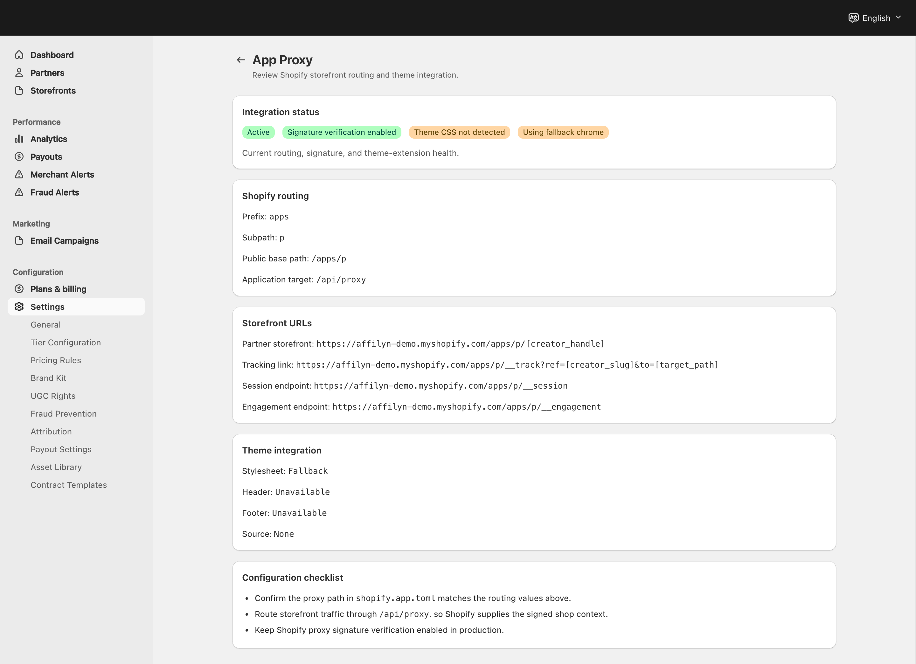Open Storefronts section

76,90
